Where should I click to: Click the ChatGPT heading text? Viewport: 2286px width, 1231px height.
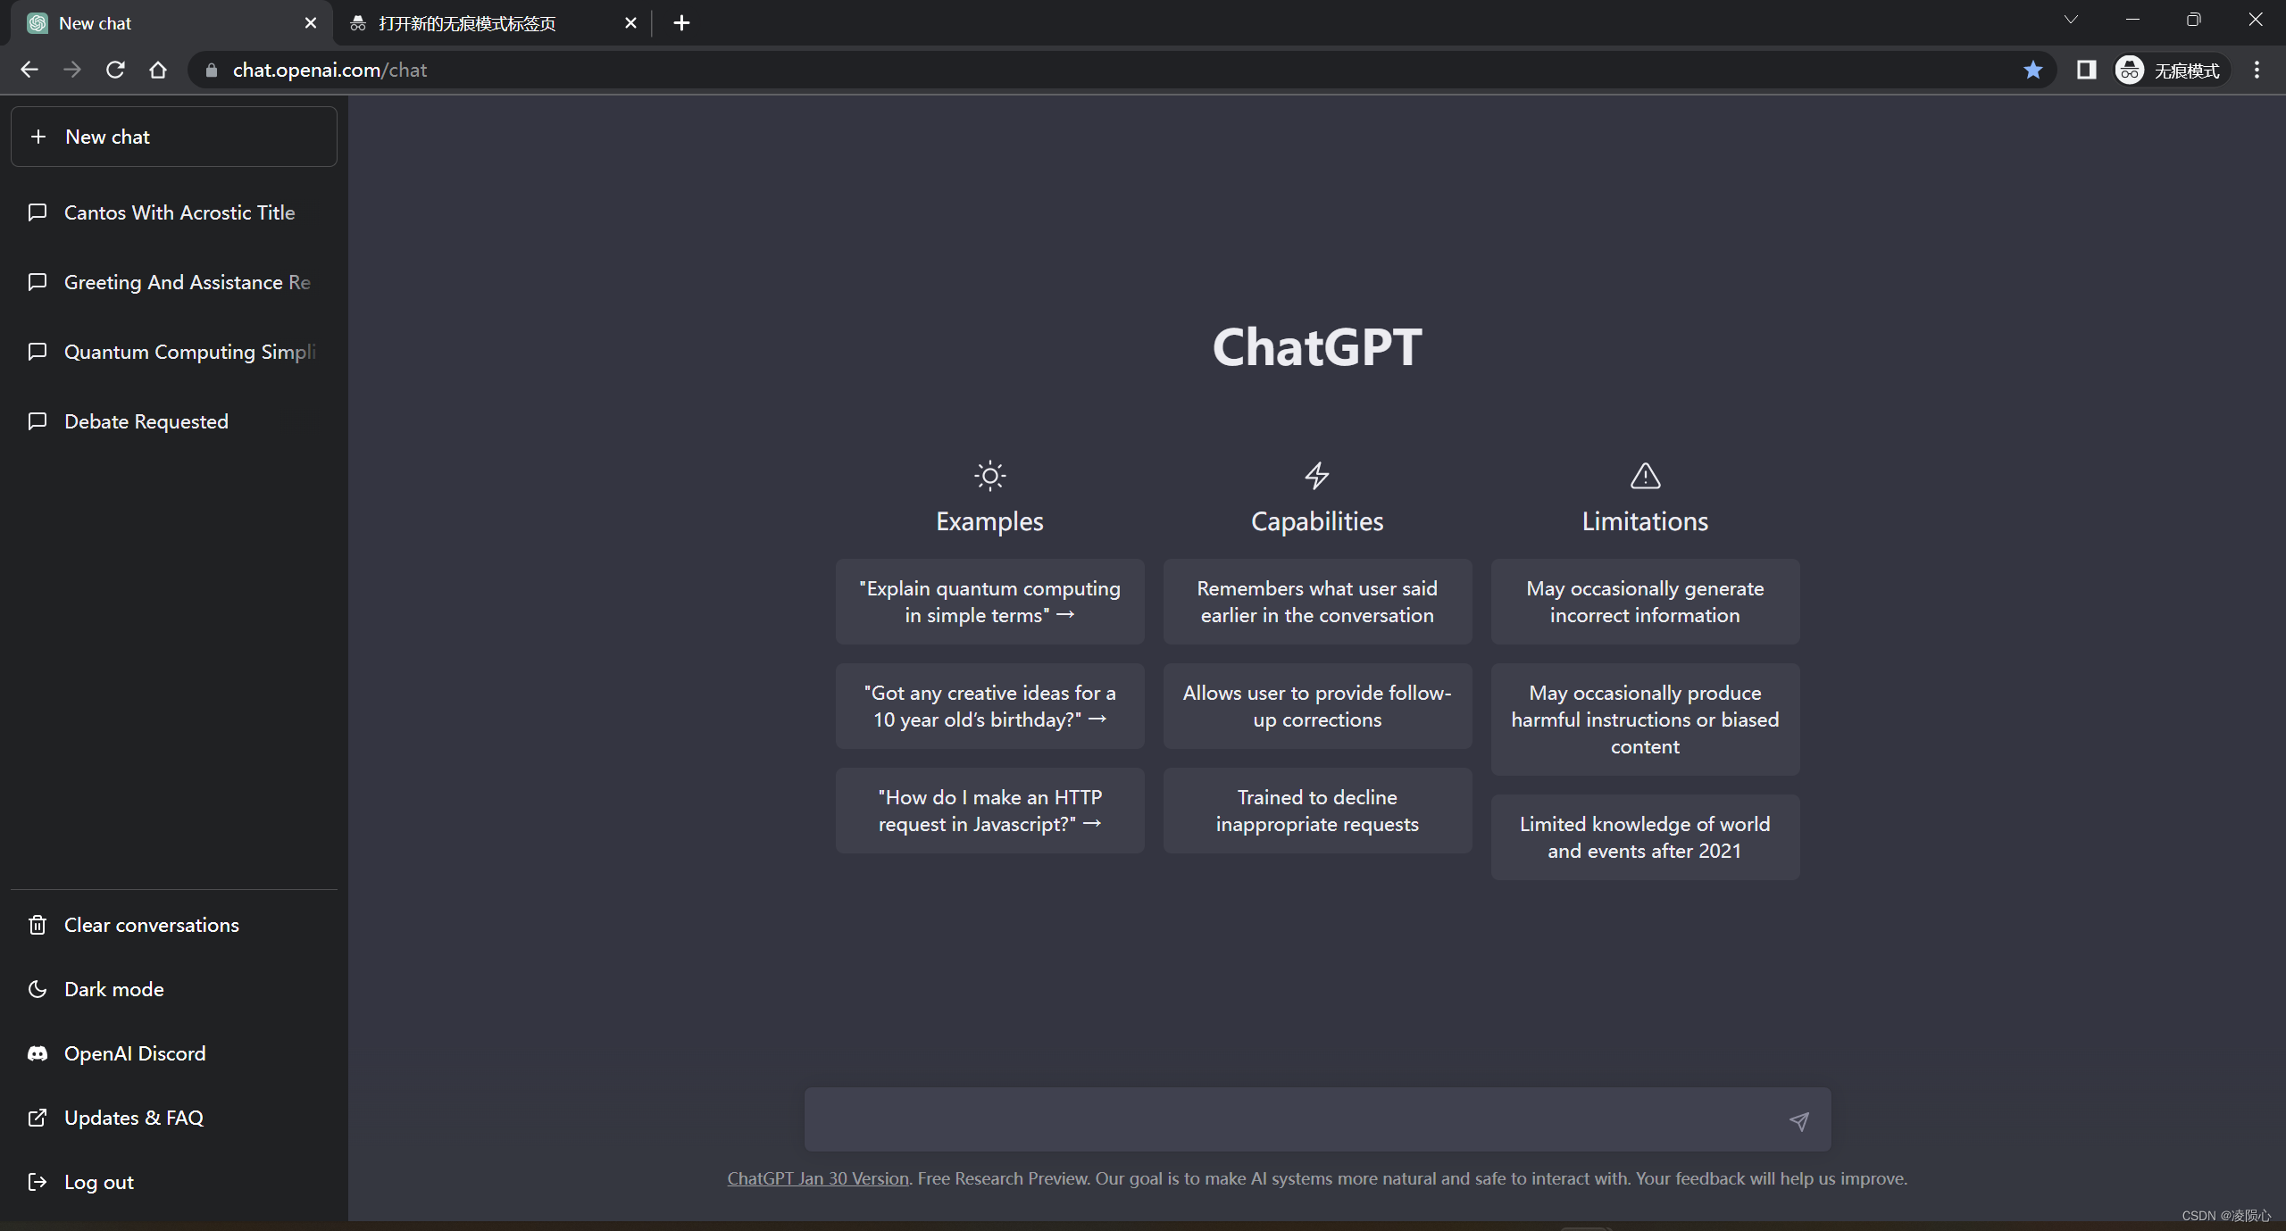pyautogui.click(x=1317, y=346)
